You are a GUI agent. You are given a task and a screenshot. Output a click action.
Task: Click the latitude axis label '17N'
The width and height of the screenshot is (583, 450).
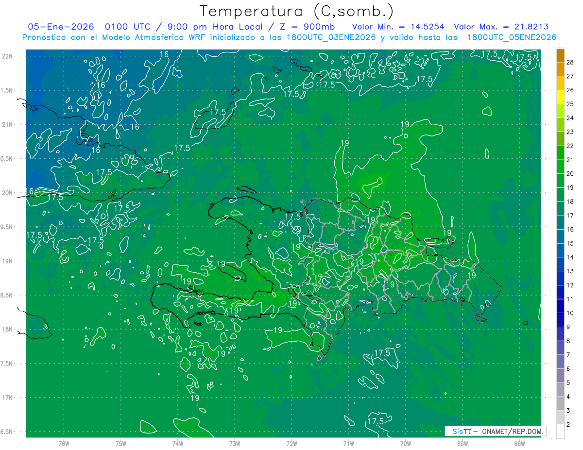click(8, 398)
